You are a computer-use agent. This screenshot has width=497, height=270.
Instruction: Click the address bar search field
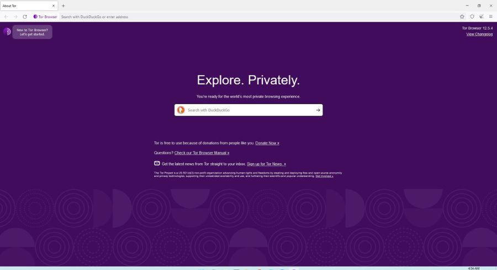[x=258, y=17]
